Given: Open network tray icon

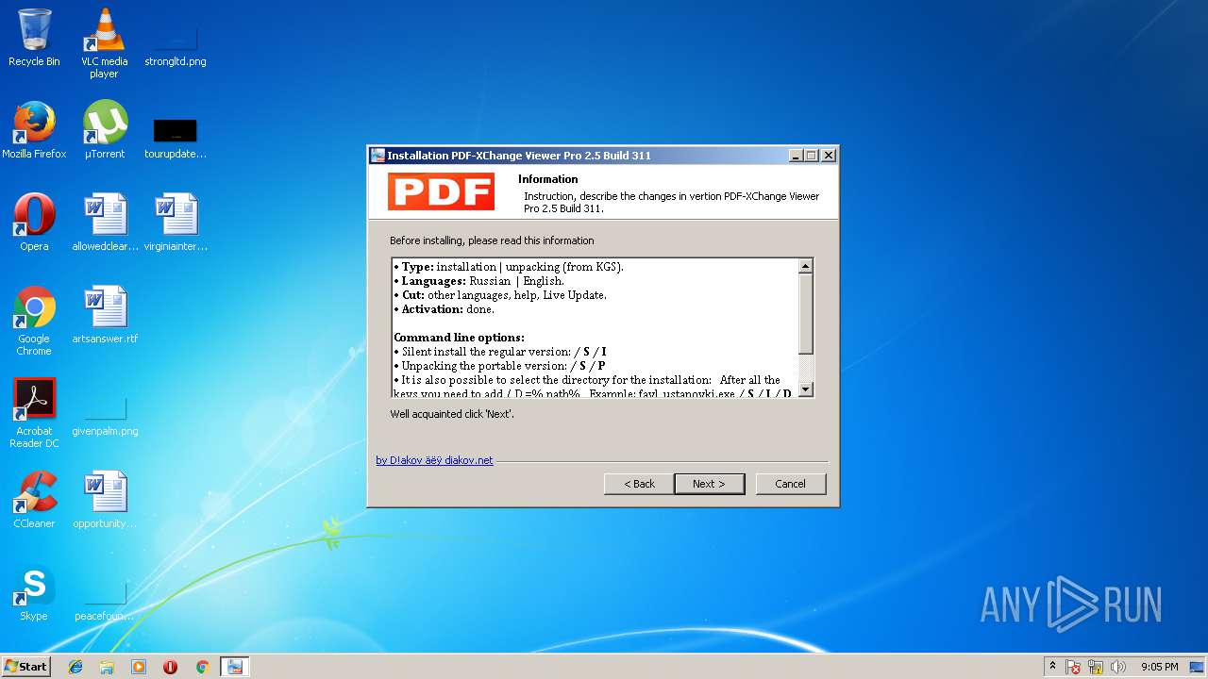Looking at the screenshot, I should pos(1096,667).
